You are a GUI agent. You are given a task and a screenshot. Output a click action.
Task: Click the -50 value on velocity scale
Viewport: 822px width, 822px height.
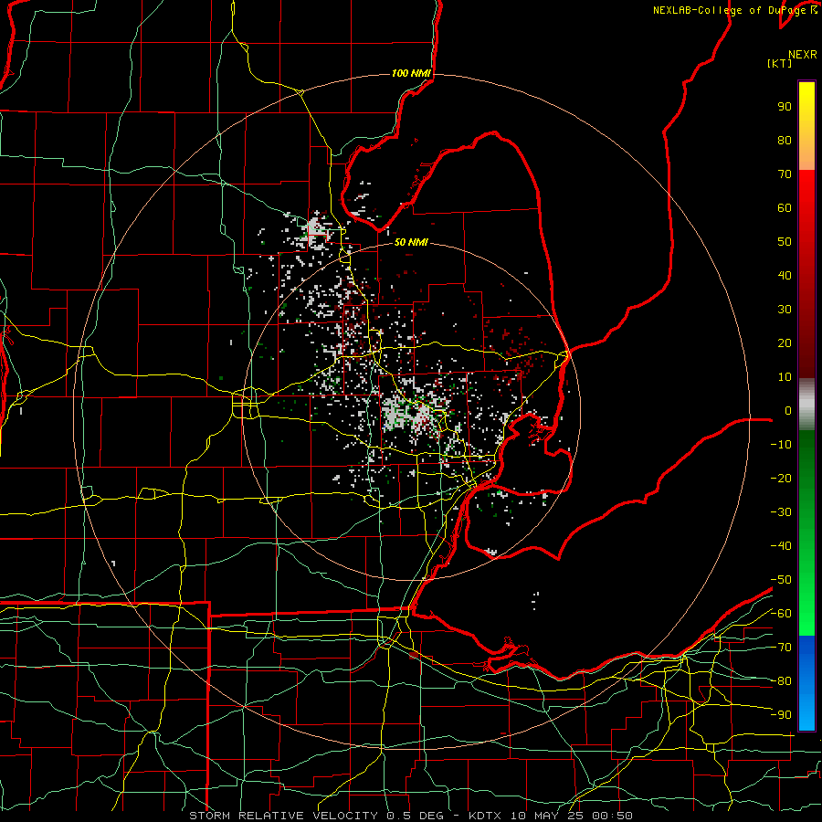pos(781,580)
